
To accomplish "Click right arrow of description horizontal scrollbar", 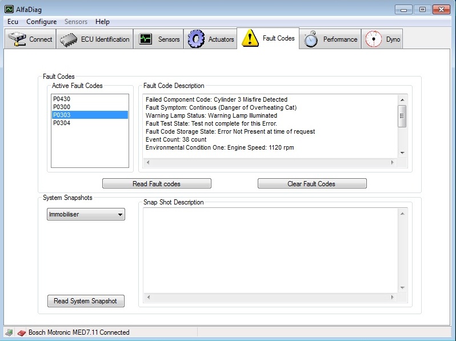I will [x=392, y=162].
